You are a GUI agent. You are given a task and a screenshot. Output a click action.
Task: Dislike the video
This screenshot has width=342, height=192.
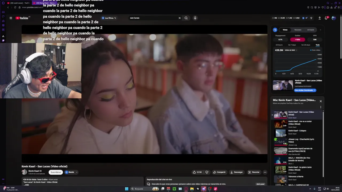207,172
